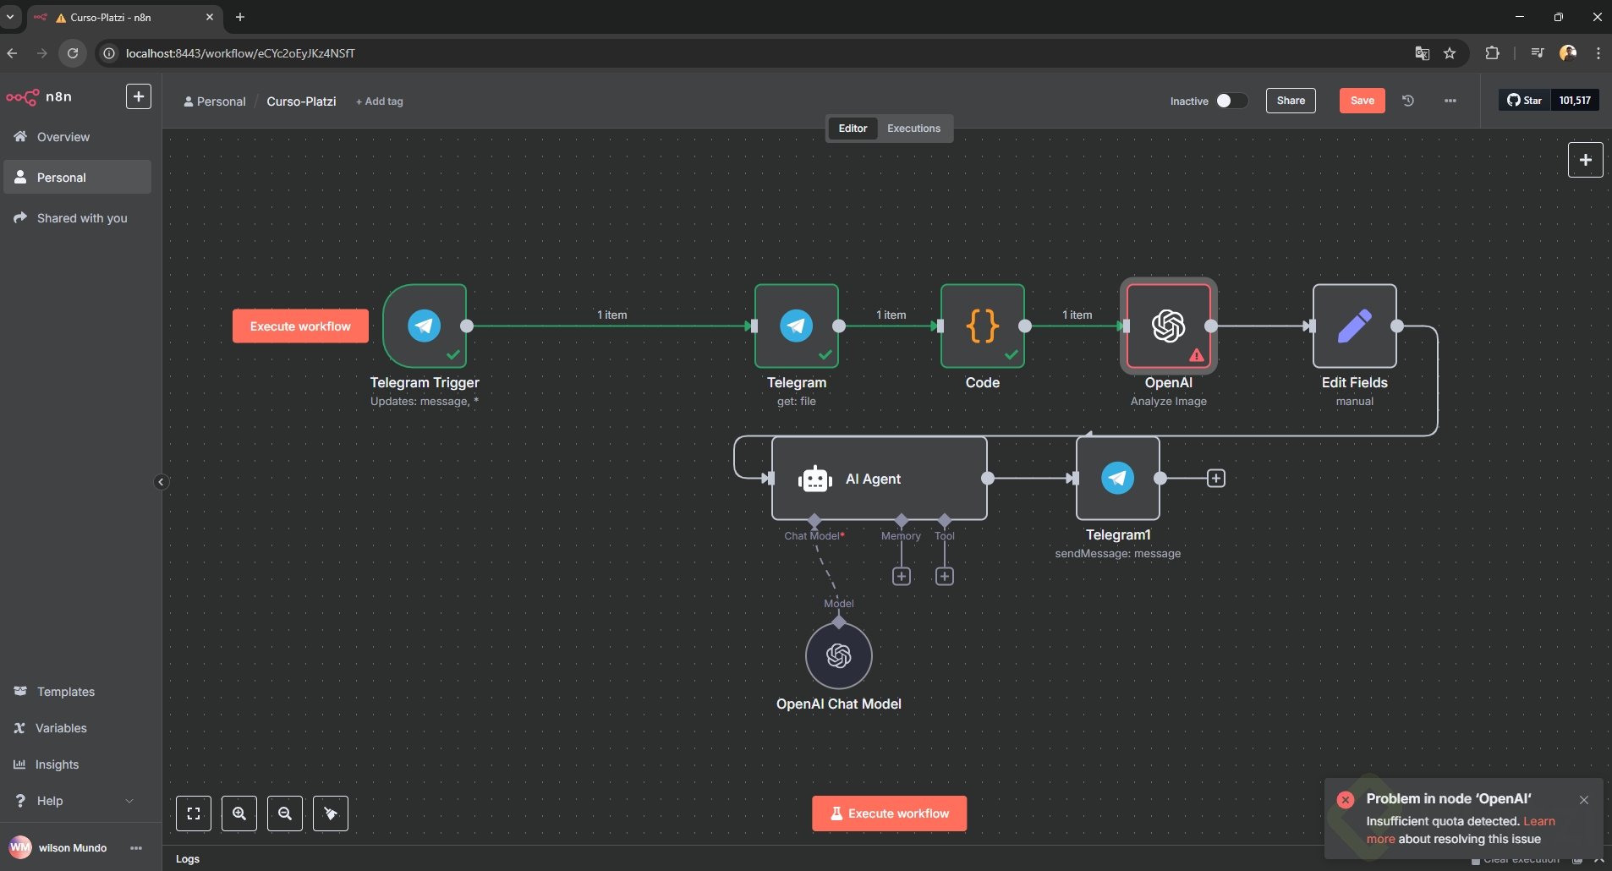View site information icon

click(109, 53)
